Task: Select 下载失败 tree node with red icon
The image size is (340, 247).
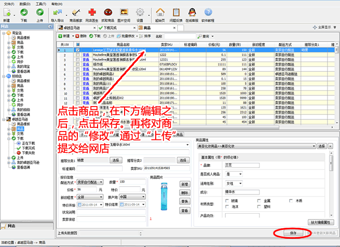Action: click(x=29, y=153)
